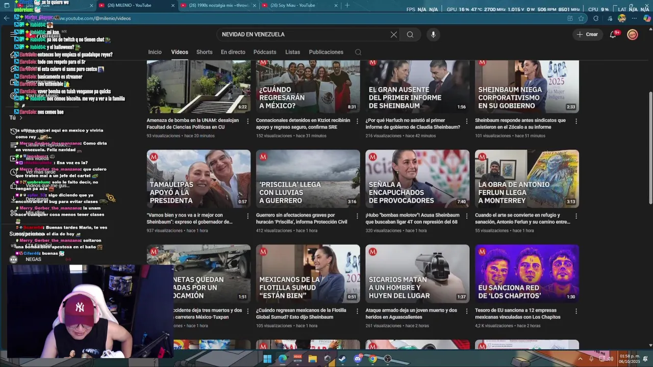This screenshot has height=367, width=653.
Task: Open a new browser tab
Action: [347, 5]
